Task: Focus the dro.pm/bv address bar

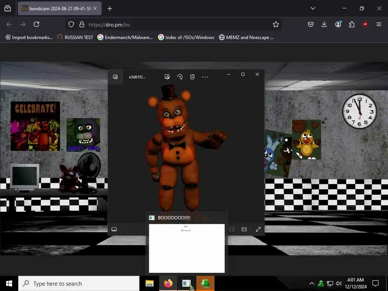Action: [173, 25]
